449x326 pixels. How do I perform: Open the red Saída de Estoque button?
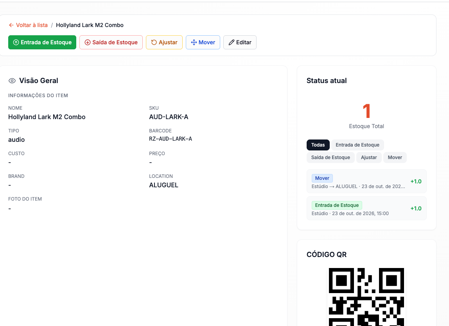pyautogui.click(x=111, y=42)
